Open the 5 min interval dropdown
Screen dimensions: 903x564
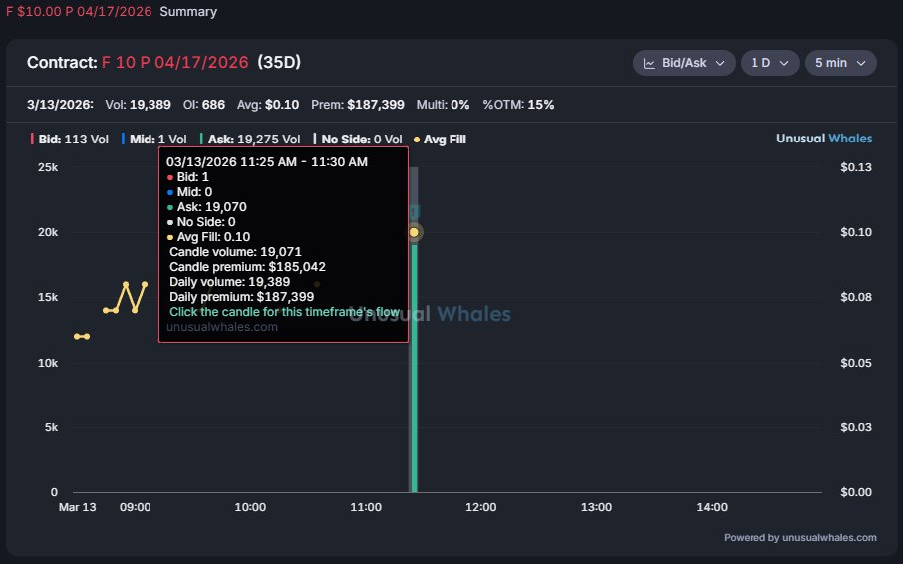841,63
